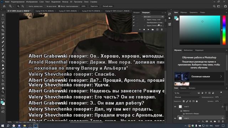
Task: Create a new action set folder
Action: pyautogui.click(x=153, y=30)
